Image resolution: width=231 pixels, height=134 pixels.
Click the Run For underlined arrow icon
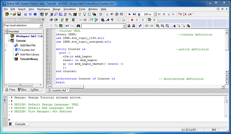pyautogui.click(x=139, y=14)
